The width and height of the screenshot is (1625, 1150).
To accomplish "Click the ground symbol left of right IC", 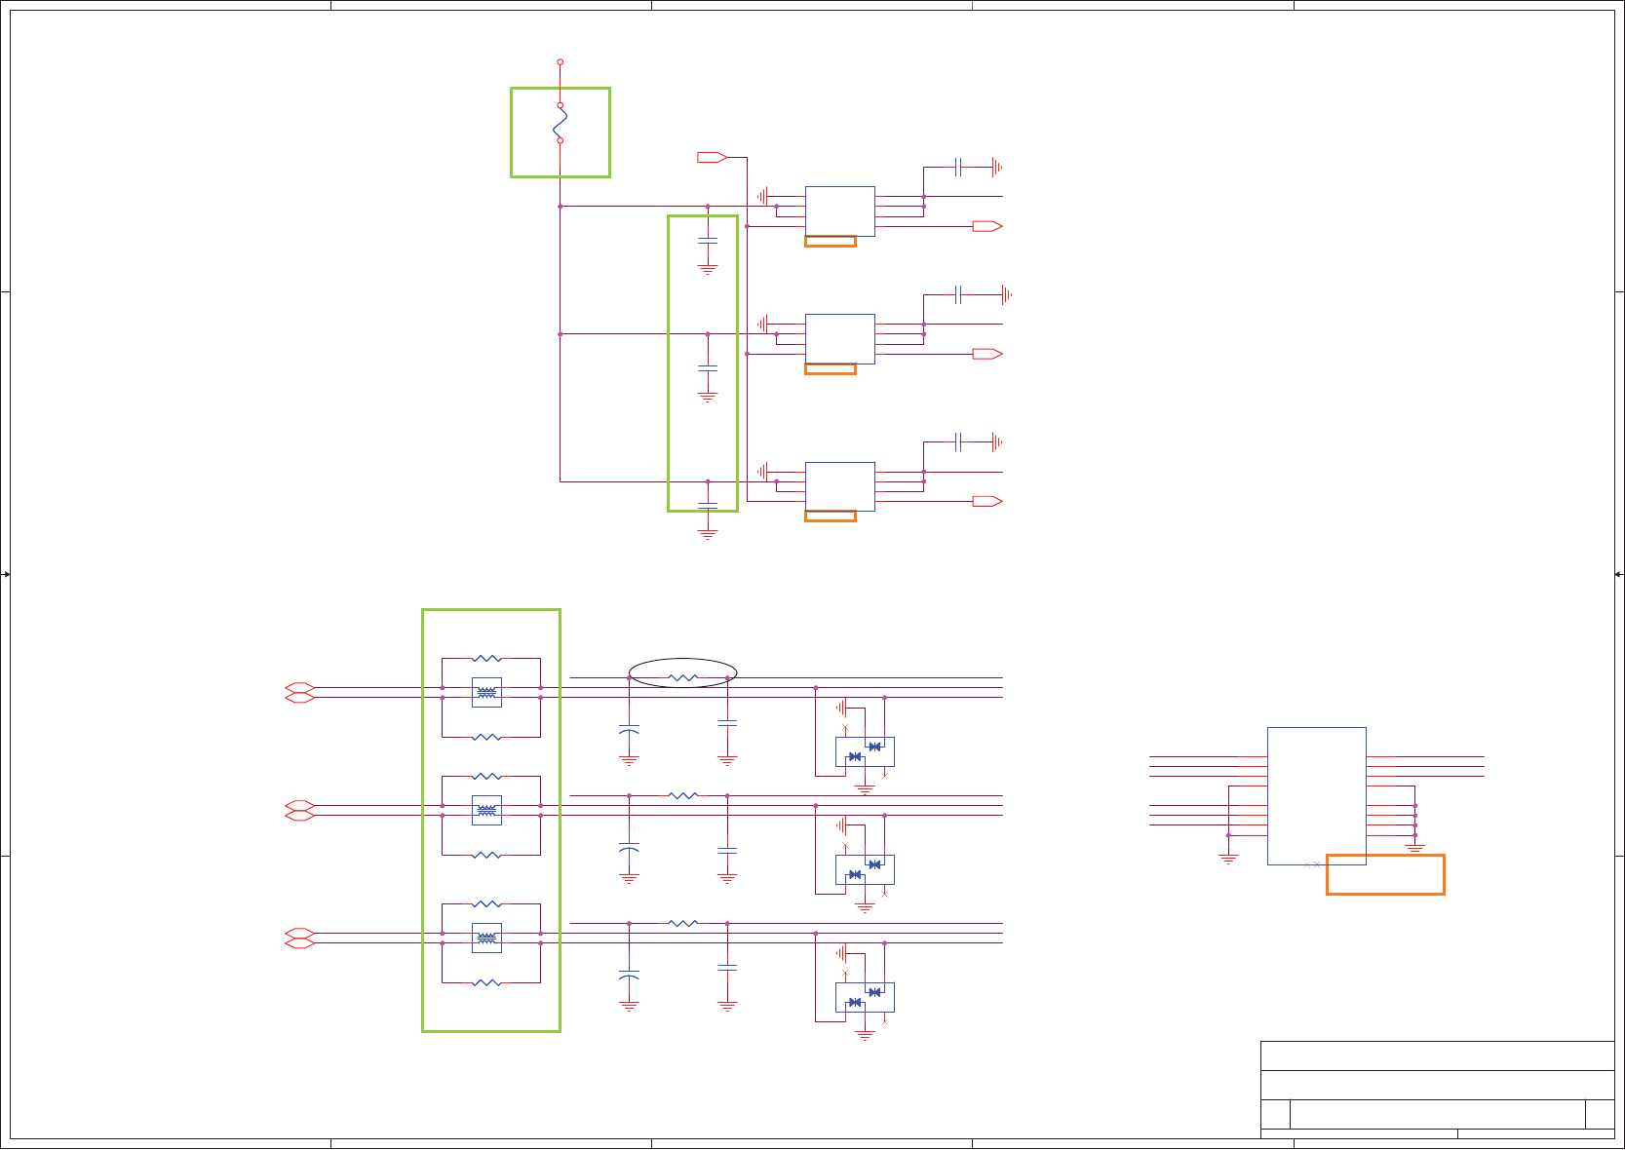I will point(1228,860).
